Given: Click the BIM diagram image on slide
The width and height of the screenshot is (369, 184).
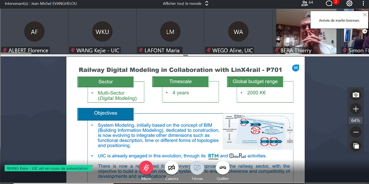Looking at the screenshot, I should [x=258, y=132].
